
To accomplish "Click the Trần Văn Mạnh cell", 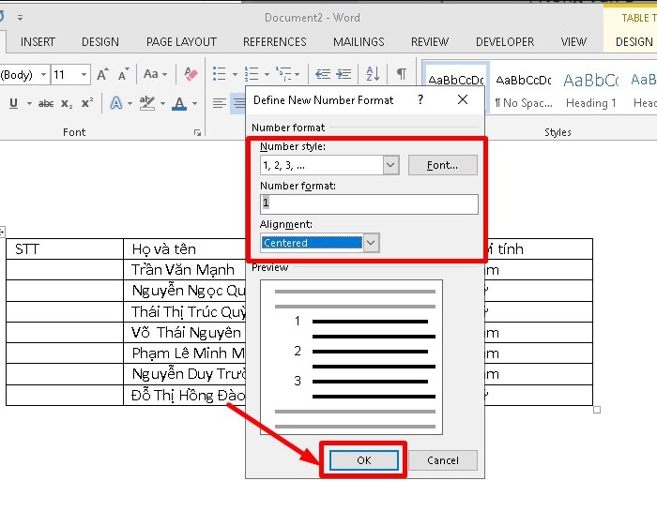I will click(x=184, y=270).
